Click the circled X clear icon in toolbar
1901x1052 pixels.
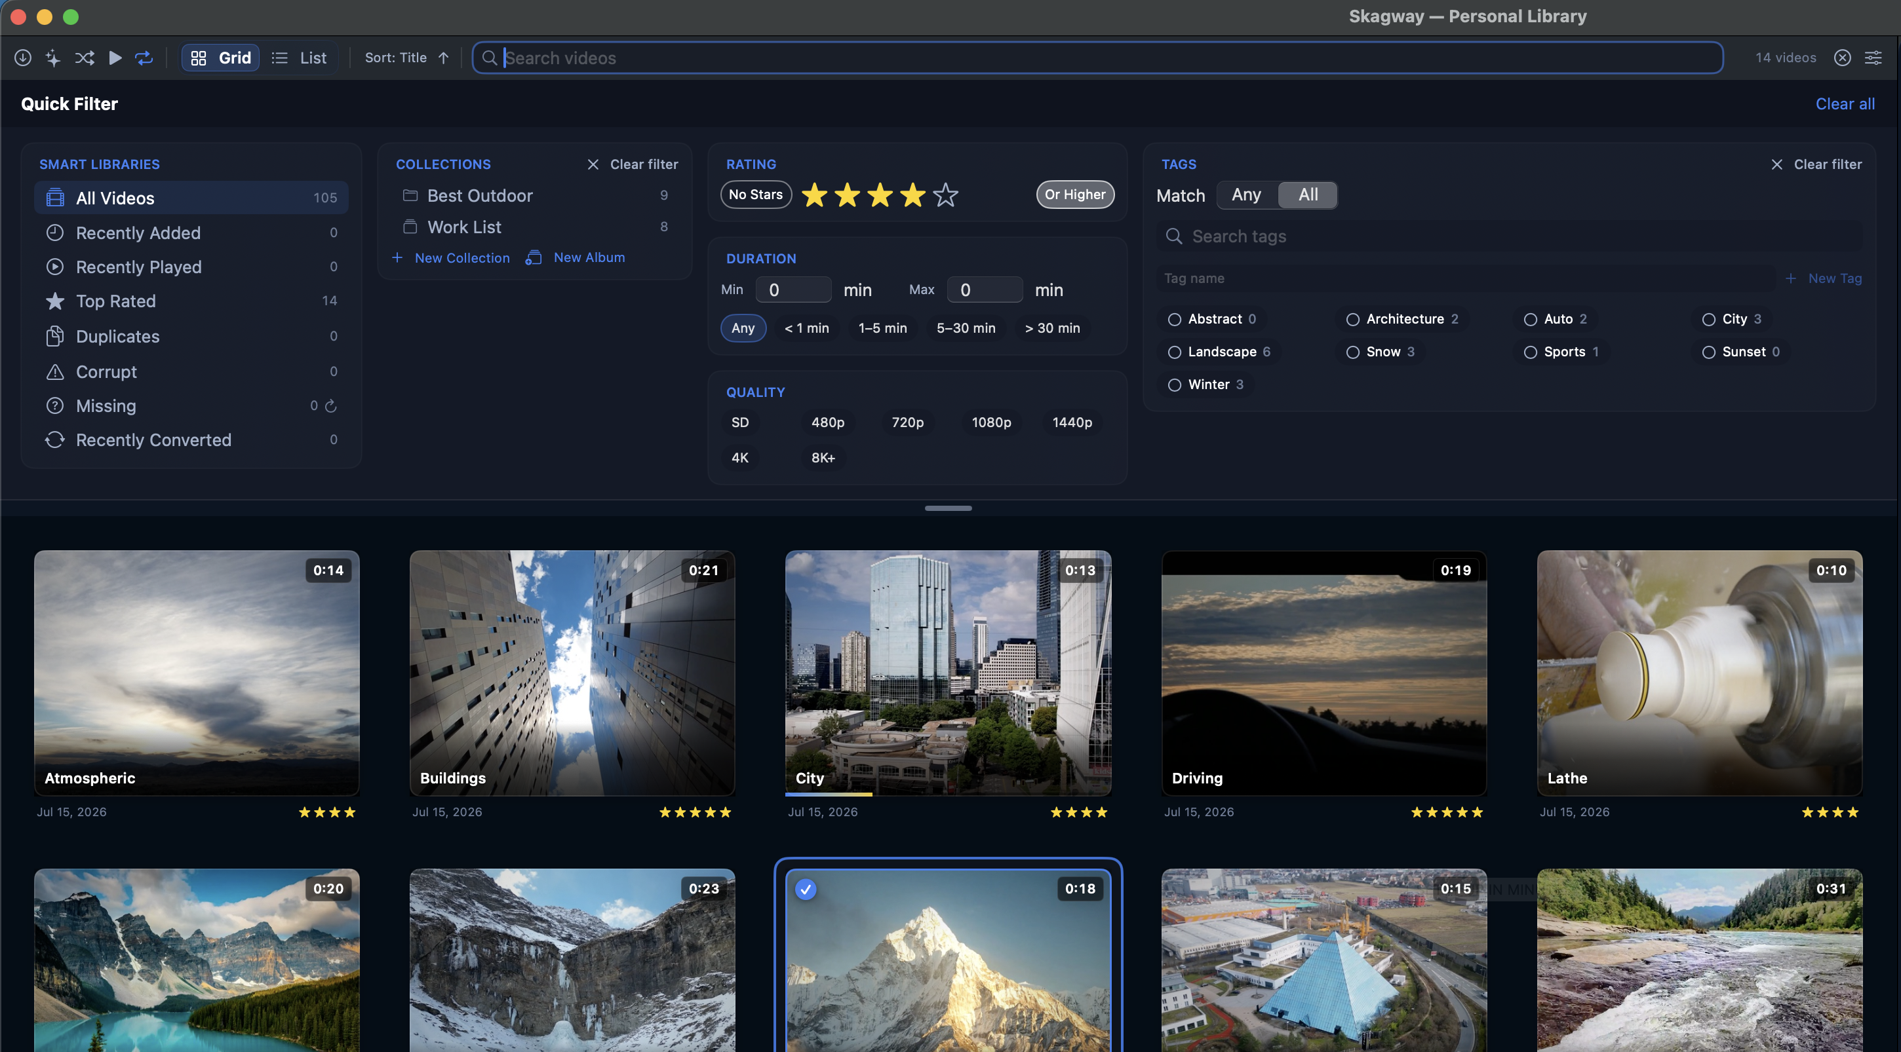tap(1842, 58)
